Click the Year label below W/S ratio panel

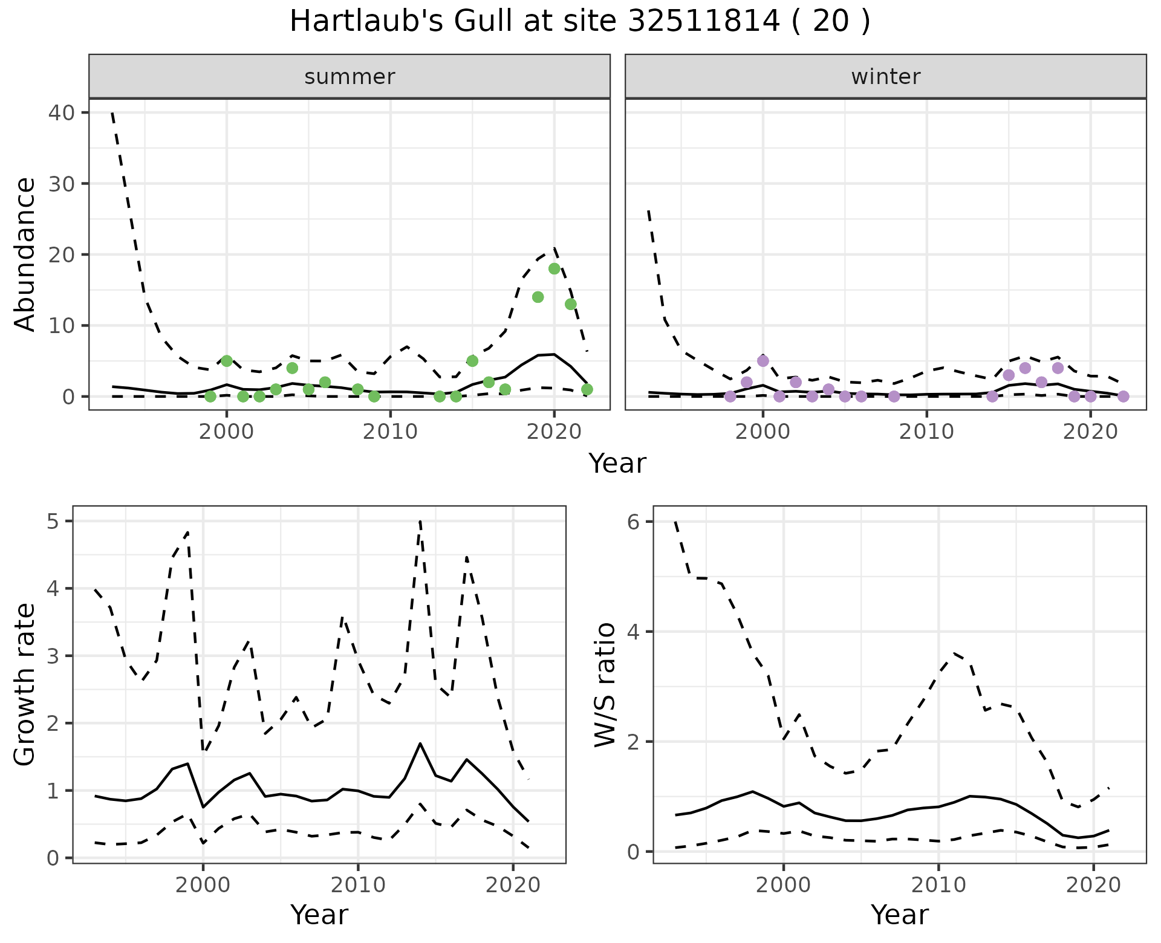click(x=900, y=915)
